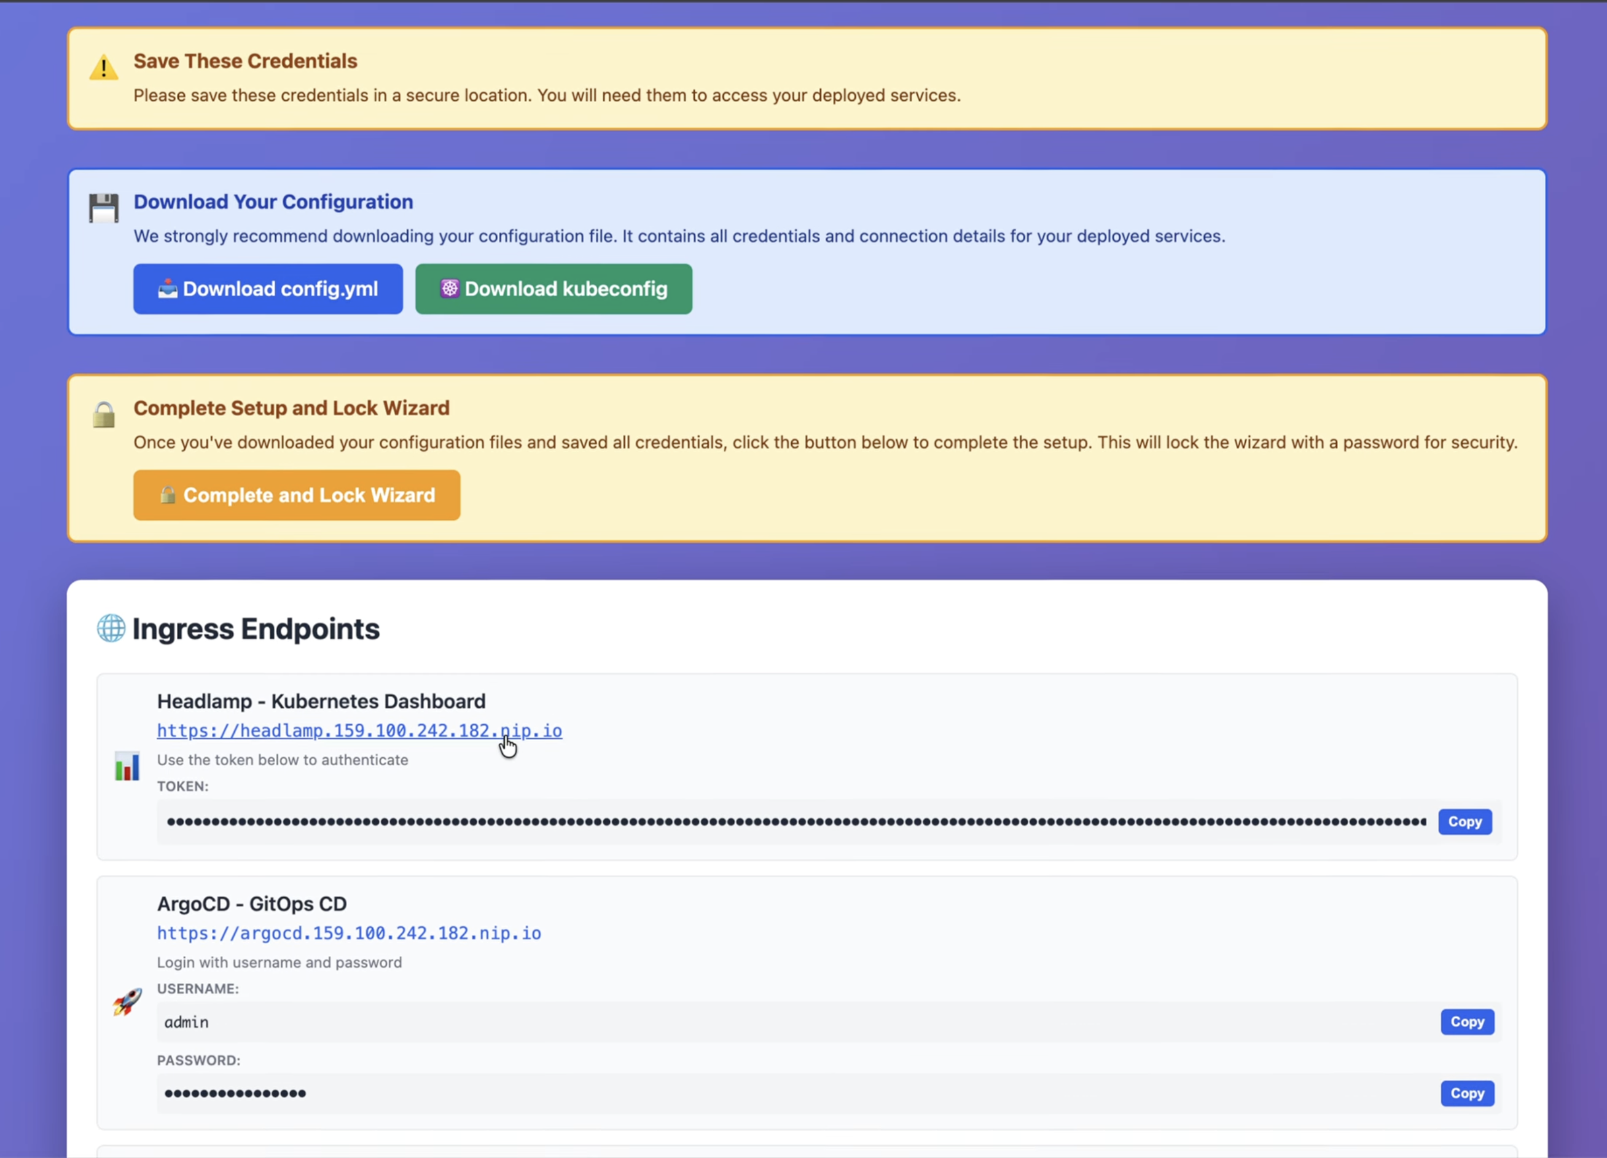Click the yellow warning triangle icon

[x=103, y=68]
